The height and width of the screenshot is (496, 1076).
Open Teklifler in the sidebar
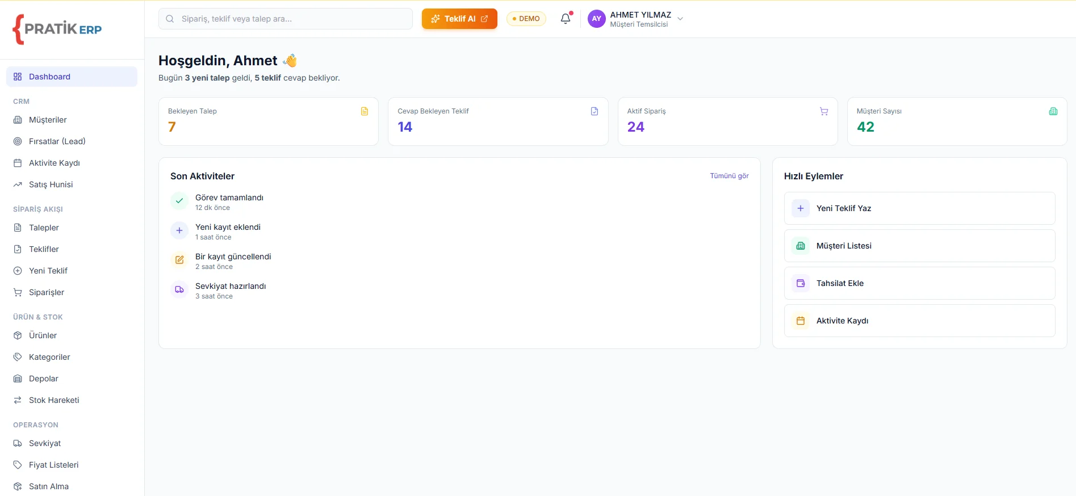click(x=72, y=249)
